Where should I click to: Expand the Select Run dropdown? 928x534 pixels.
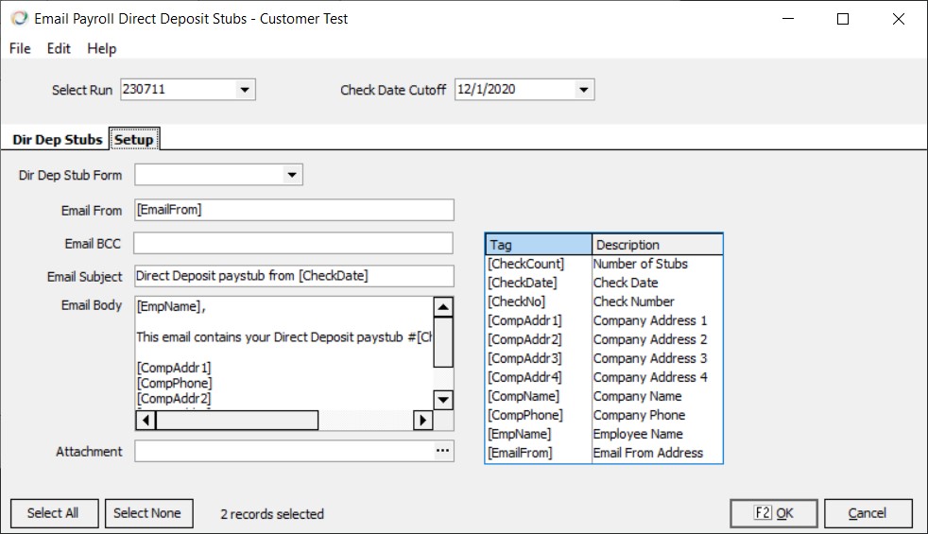coord(245,90)
